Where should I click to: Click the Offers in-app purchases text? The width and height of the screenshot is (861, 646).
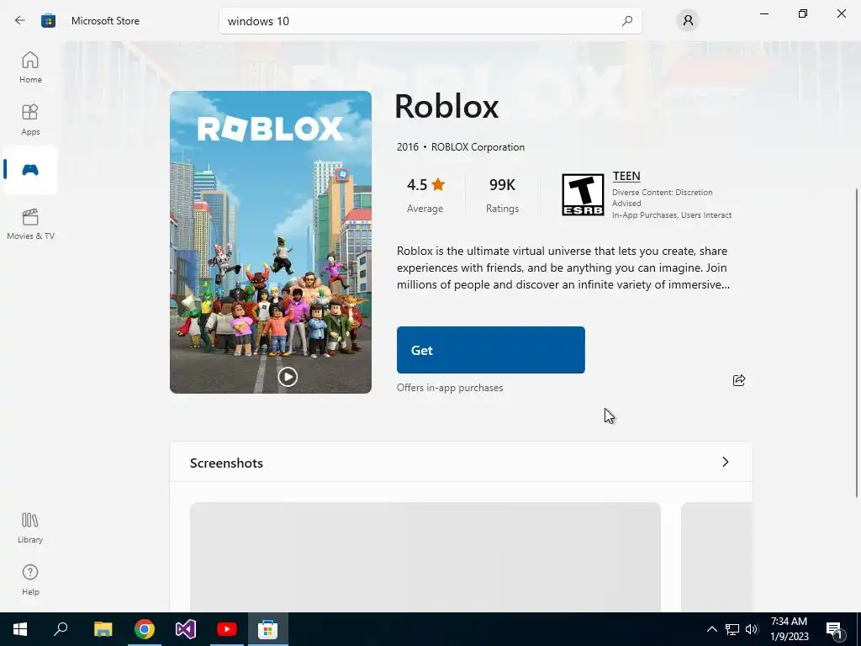(450, 387)
